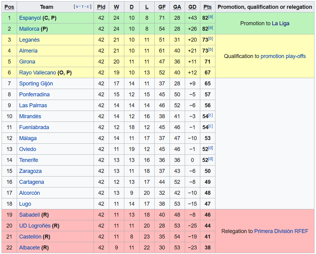Open footnote [b] beside Almería's points
The image size is (316, 254).
click(211, 50)
